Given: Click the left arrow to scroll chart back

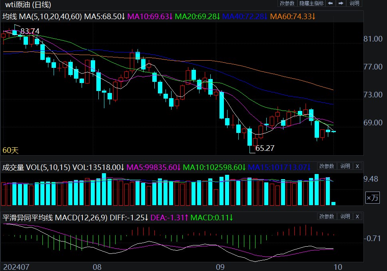Looking at the screenshot, I should coord(331,3).
